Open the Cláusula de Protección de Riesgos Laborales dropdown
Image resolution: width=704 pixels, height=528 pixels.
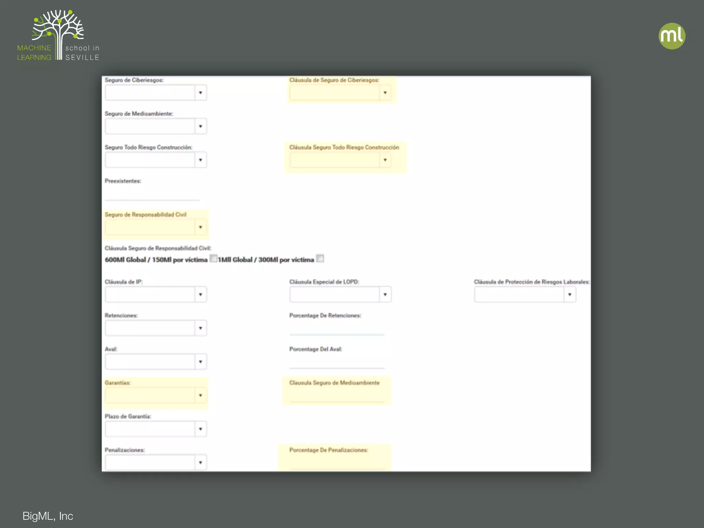pyautogui.click(x=570, y=295)
